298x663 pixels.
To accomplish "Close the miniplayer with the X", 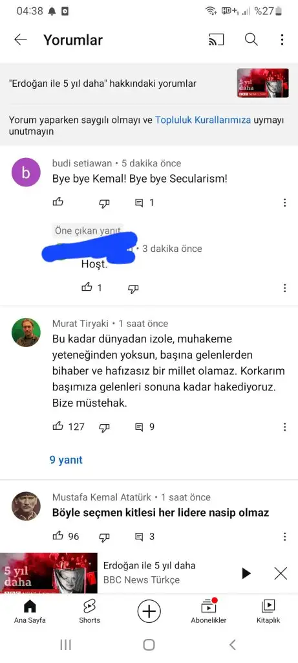I will click(x=281, y=574).
